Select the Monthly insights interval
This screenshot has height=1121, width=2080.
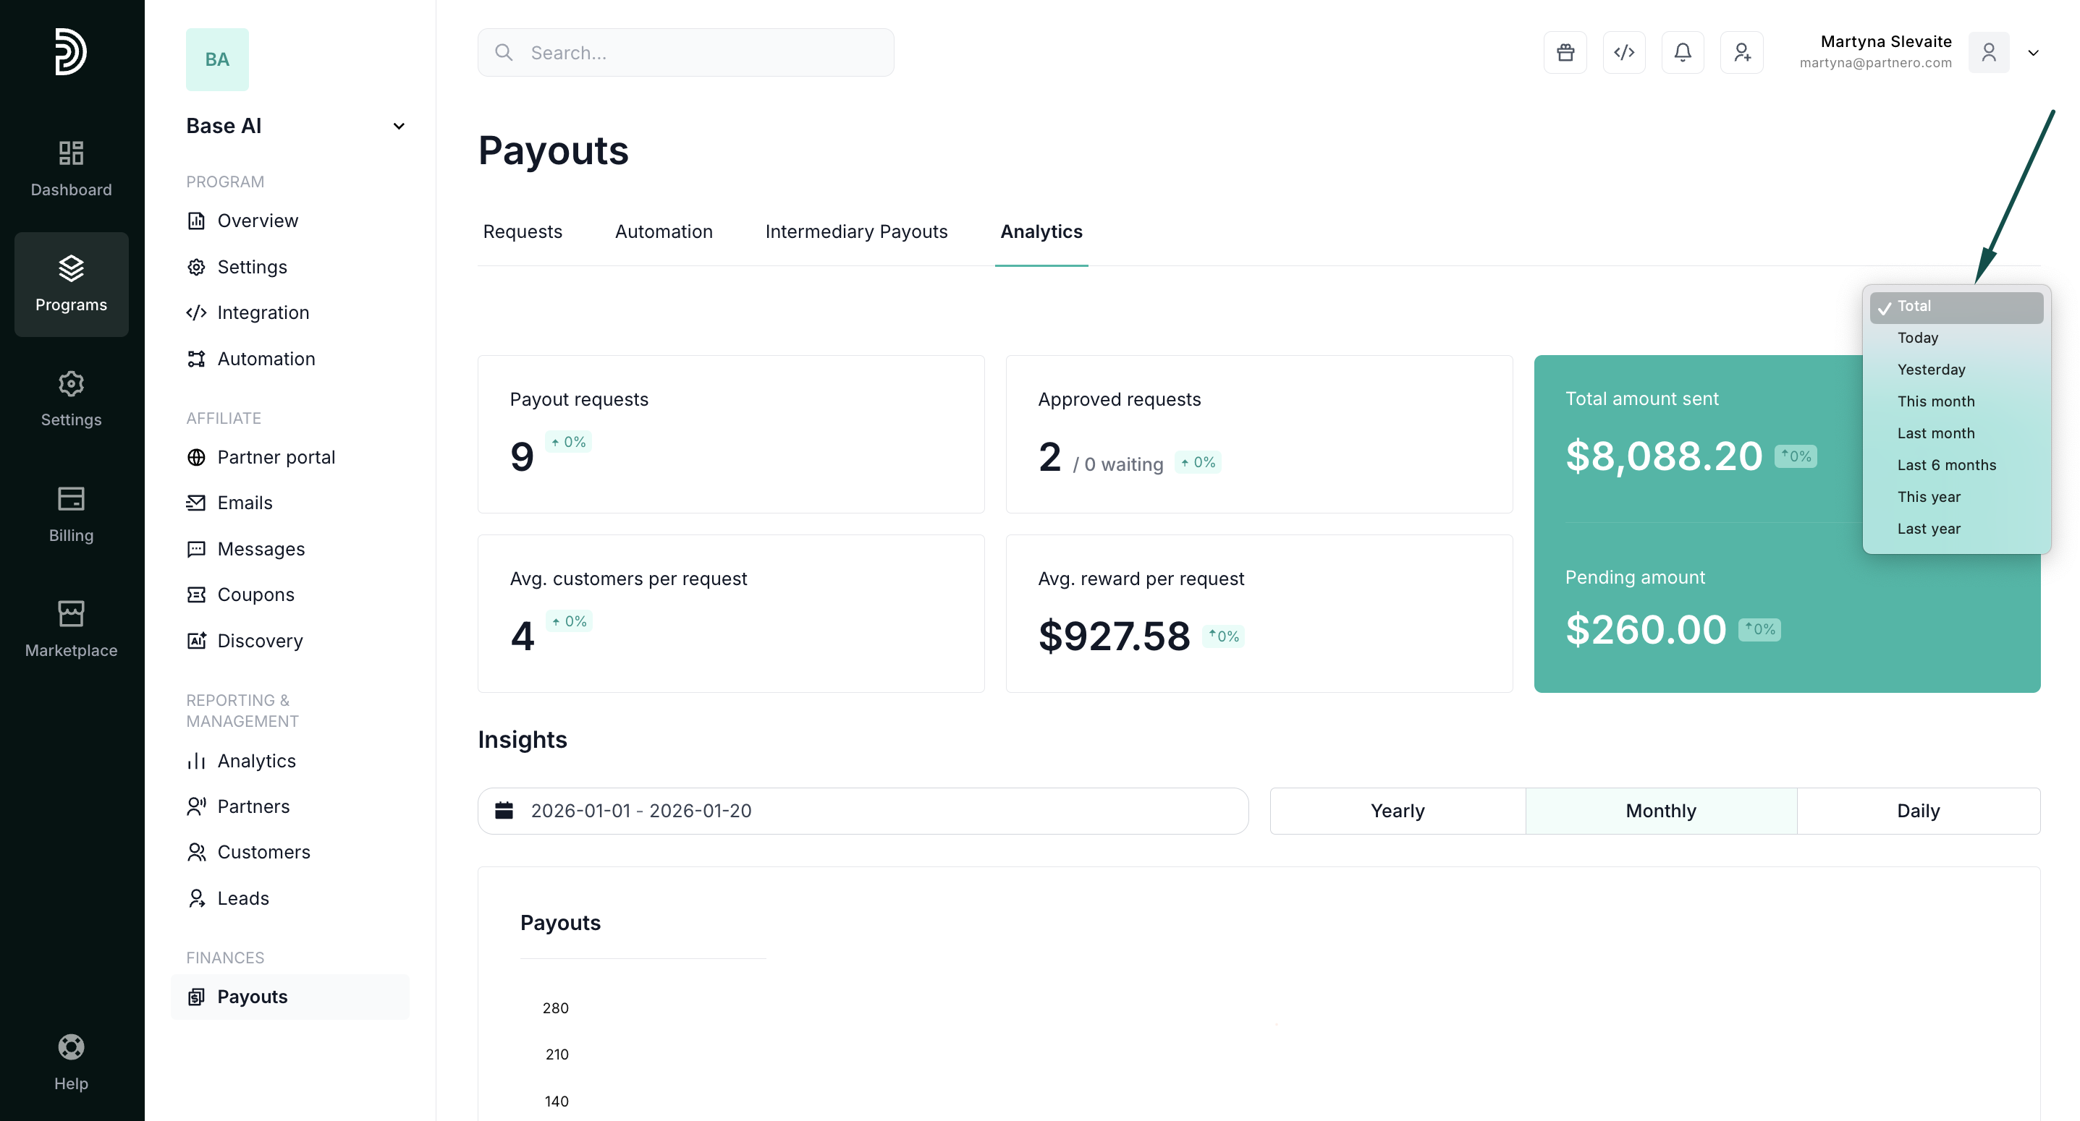[1660, 810]
